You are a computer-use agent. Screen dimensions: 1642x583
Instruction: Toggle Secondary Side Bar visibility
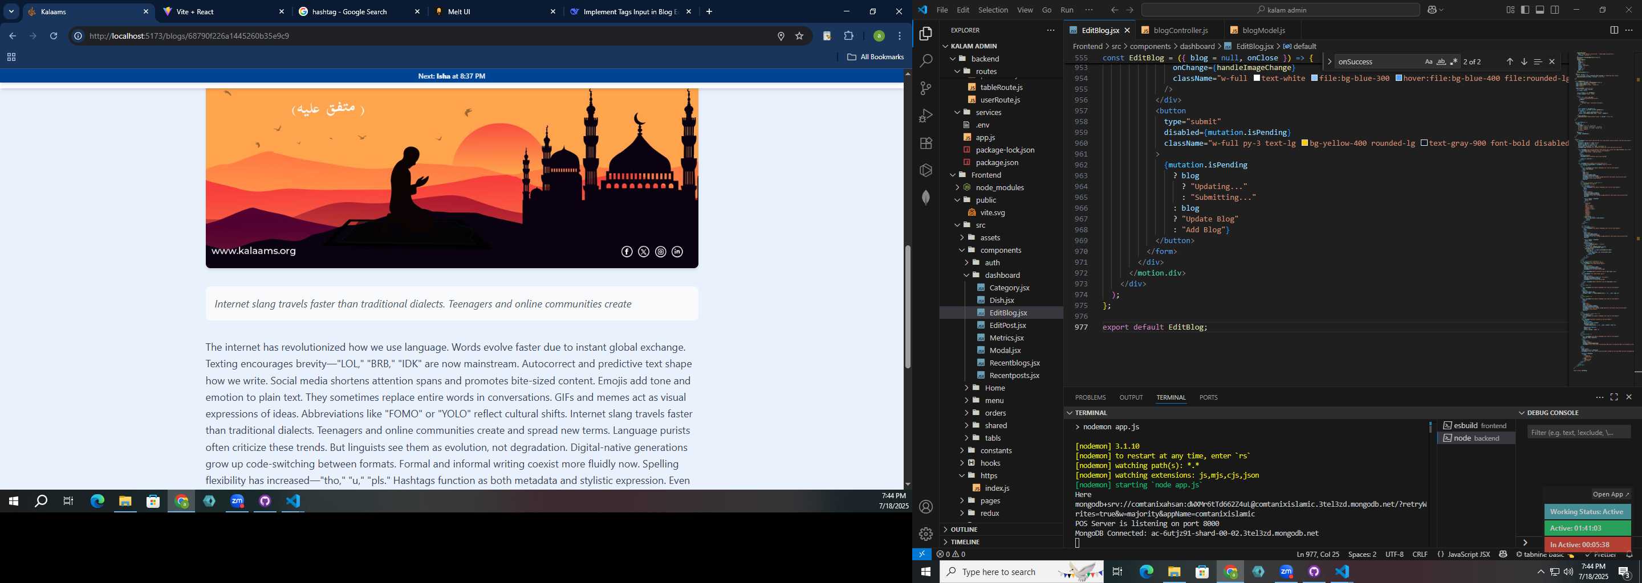[1555, 10]
